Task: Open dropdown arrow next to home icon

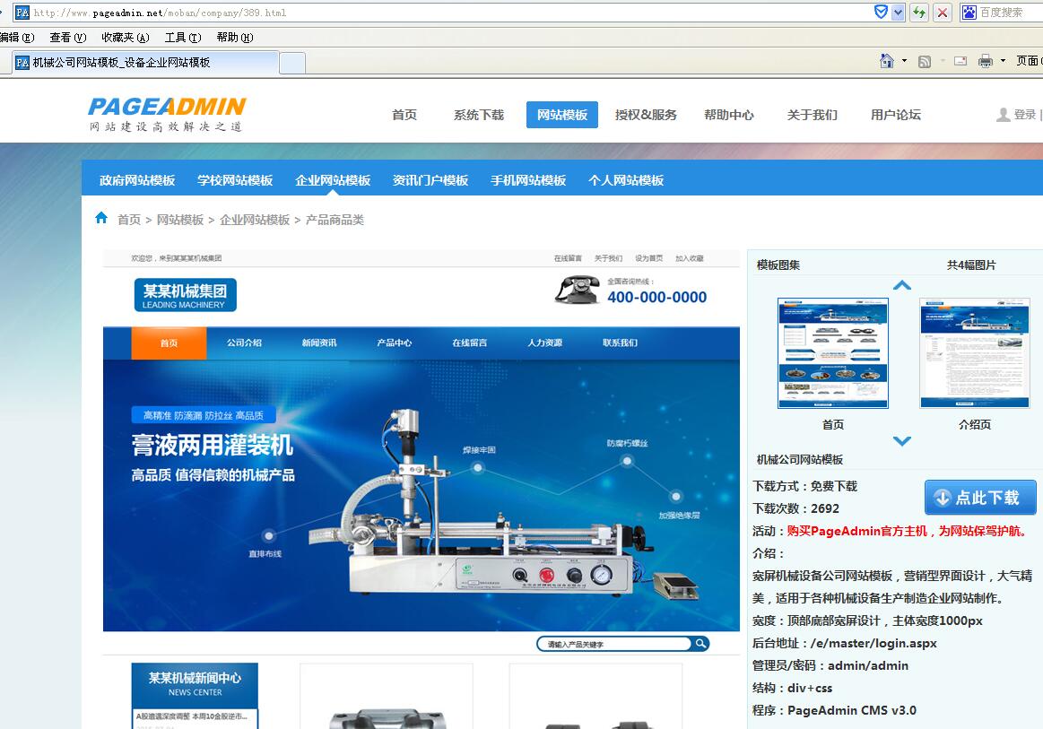Action: [x=904, y=61]
